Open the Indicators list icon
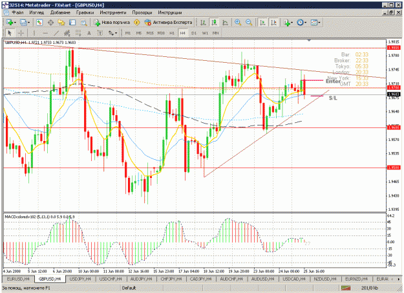The image size is (404, 293). [x=287, y=23]
